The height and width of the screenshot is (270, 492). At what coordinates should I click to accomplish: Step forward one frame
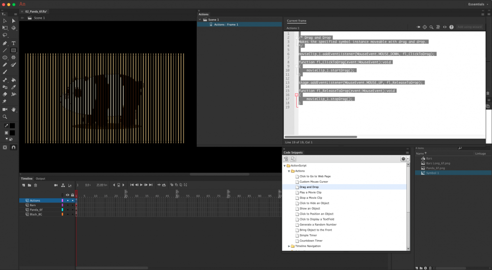146,185
